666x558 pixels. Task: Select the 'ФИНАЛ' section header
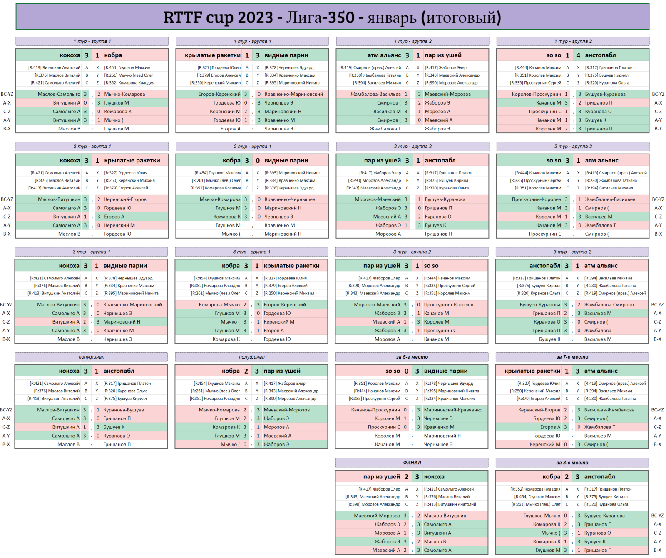tap(412, 463)
